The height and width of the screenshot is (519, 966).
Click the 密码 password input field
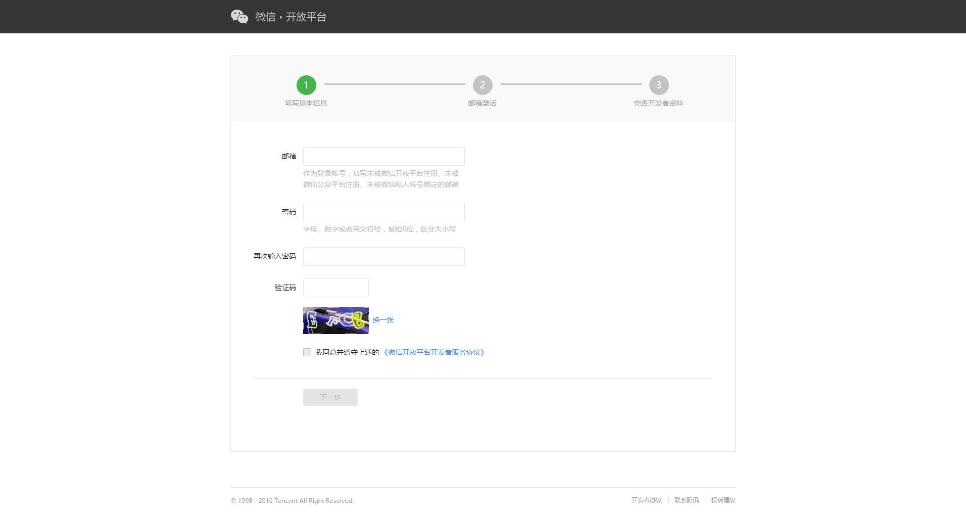(x=383, y=211)
